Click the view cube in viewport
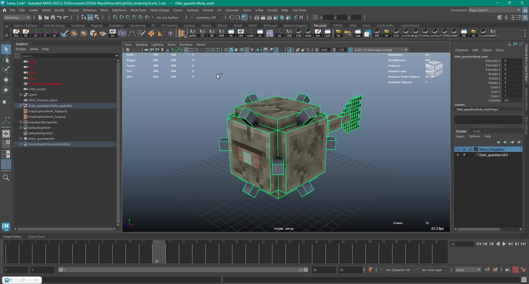Image resolution: width=529 pixels, height=284 pixels. coord(434,69)
